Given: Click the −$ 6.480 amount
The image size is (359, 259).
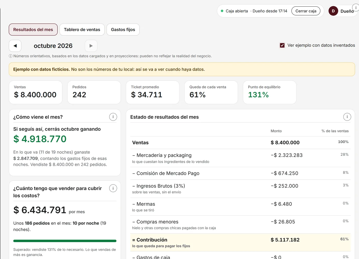Looking at the screenshot, I should pos(281,204).
